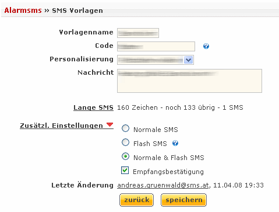Expand the Personalisierung combo box field
The height and width of the screenshot is (212, 279).
(156, 60)
